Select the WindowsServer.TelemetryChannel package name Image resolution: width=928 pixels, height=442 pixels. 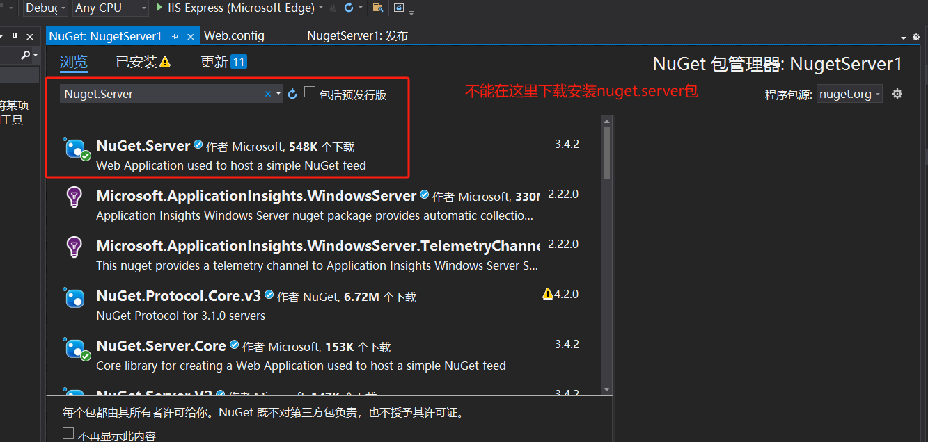(x=318, y=245)
